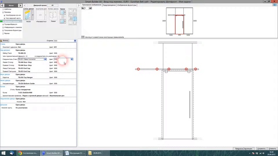Viewport: 278px width, 156px height.
Task: Select the Ручка стандартная style value
Action: point(23,90)
